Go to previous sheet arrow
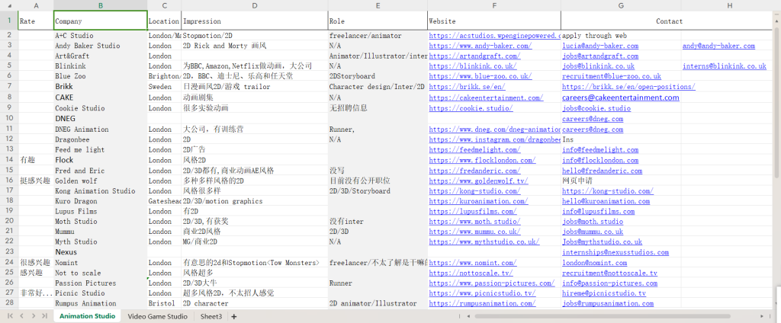 click(x=22, y=316)
